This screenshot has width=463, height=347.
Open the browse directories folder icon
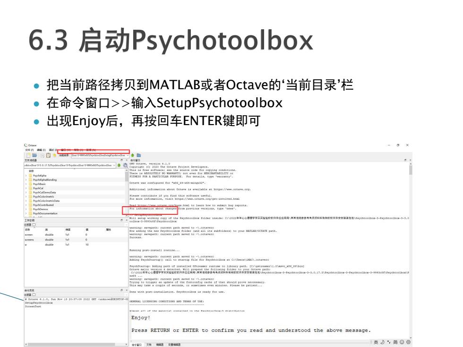pos(139,155)
